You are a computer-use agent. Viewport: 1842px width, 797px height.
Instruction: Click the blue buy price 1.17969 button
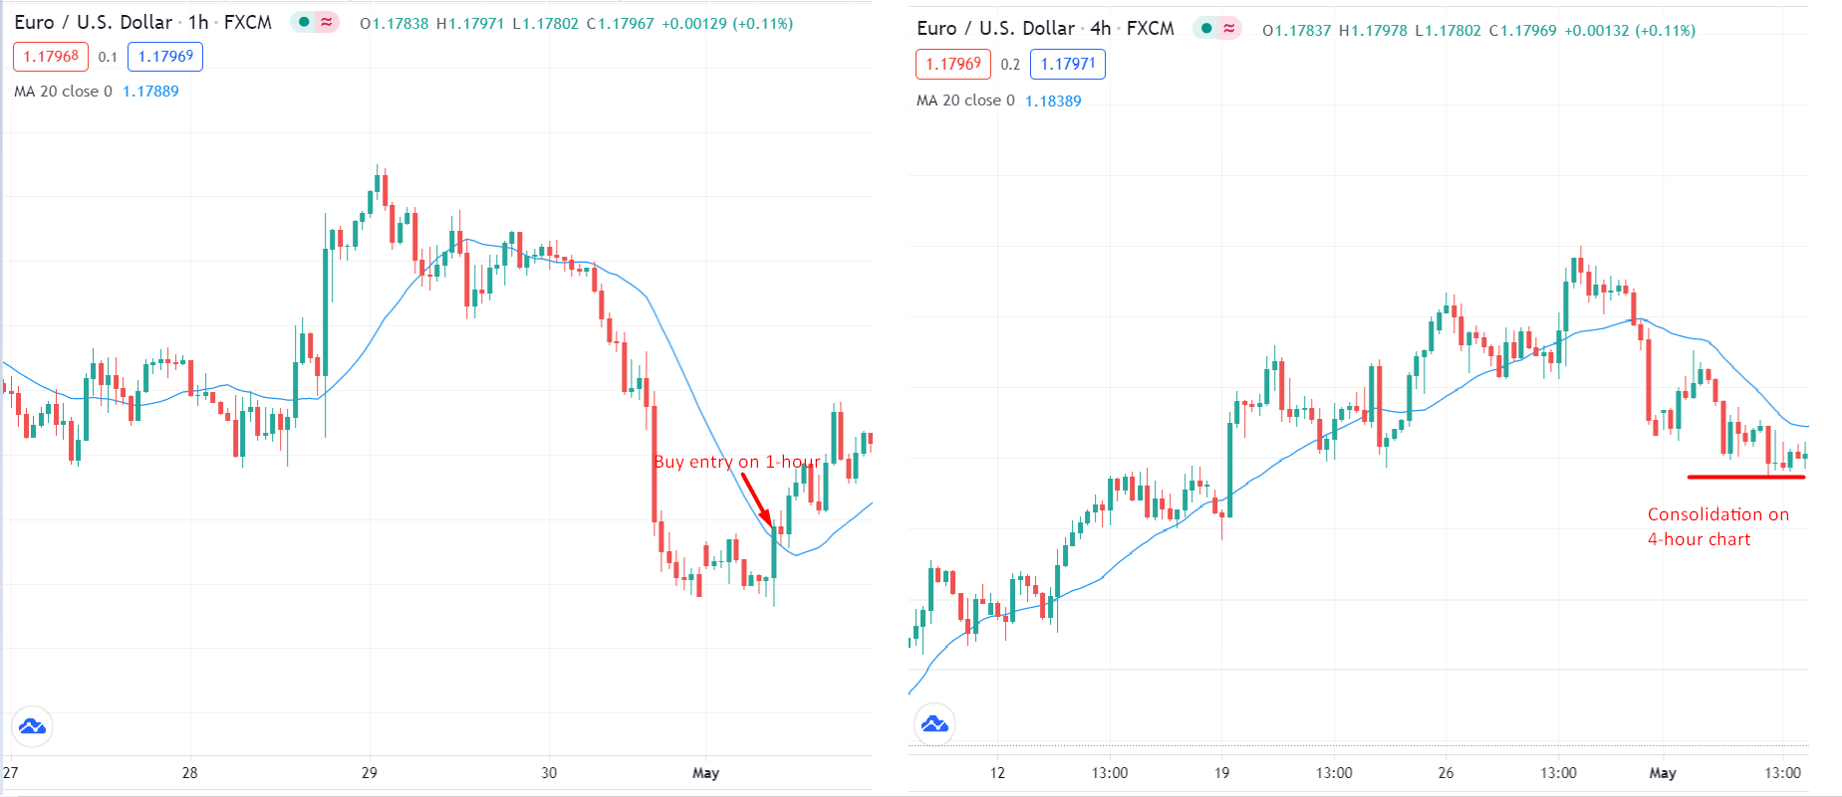pos(165,57)
